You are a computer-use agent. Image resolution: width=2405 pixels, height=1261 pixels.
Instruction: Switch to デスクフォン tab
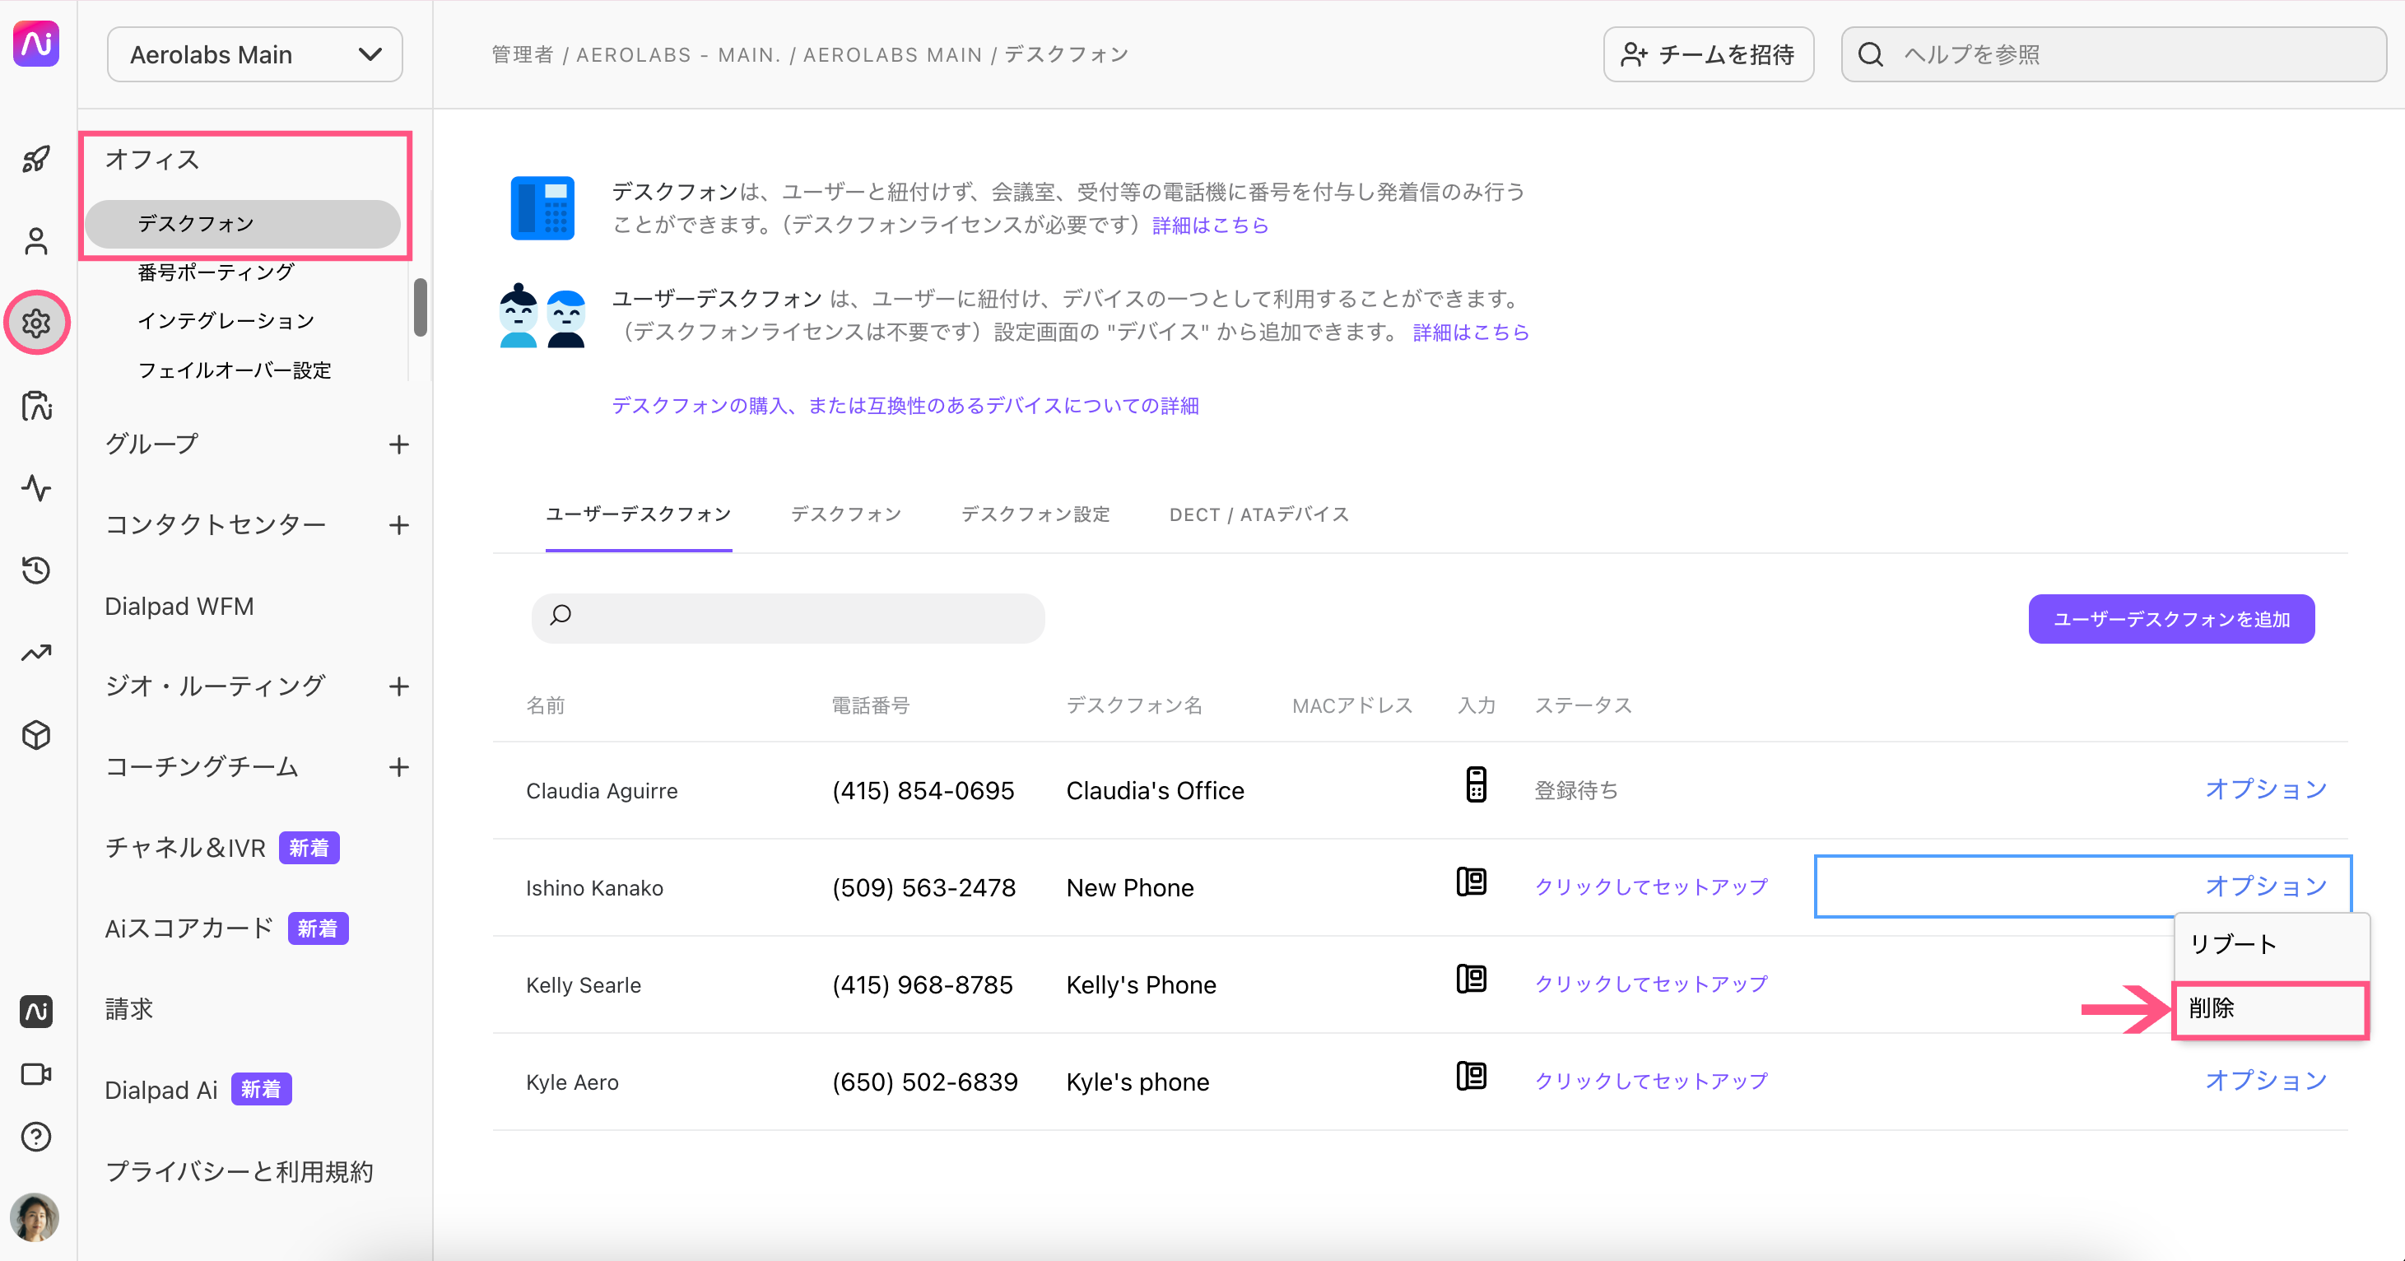pyautogui.click(x=846, y=514)
